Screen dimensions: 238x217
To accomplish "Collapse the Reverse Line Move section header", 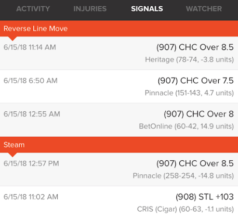I will click(x=119, y=29).
